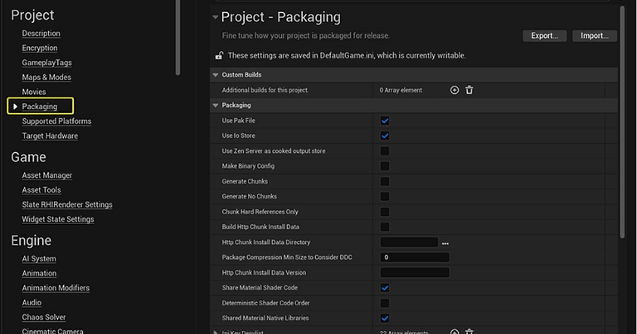Click the lock icon beside DefaultGame.ini notice
The width and height of the screenshot is (637, 334).
point(218,55)
